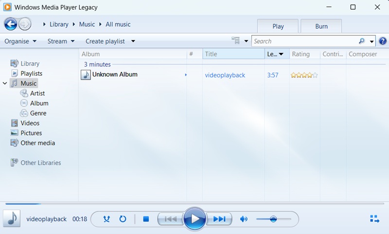Click Library in the breadcrumb path

tap(59, 24)
